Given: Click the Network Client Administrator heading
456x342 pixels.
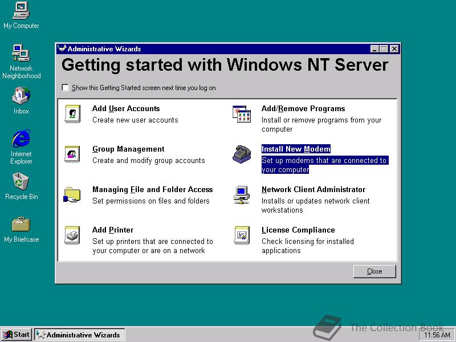Looking at the screenshot, I should [x=313, y=189].
